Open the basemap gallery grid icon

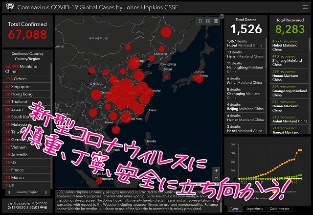pyautogui.click(x=216, y=21)
